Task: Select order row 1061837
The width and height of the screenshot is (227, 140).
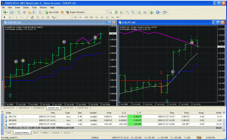Action: pyautogui.click(x=113, y=124)
